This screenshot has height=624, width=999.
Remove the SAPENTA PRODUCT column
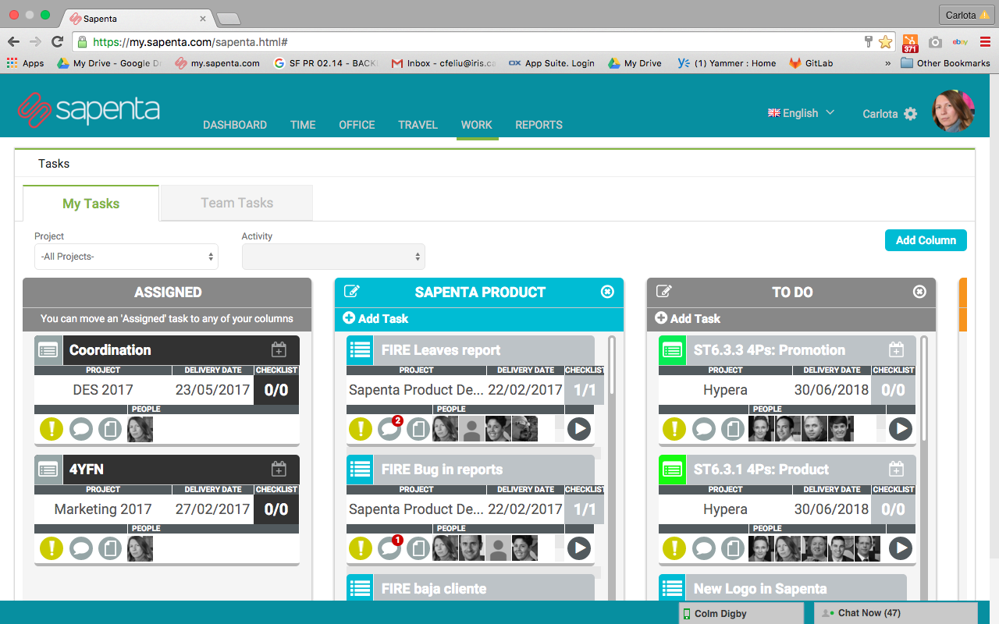[607, 292]
